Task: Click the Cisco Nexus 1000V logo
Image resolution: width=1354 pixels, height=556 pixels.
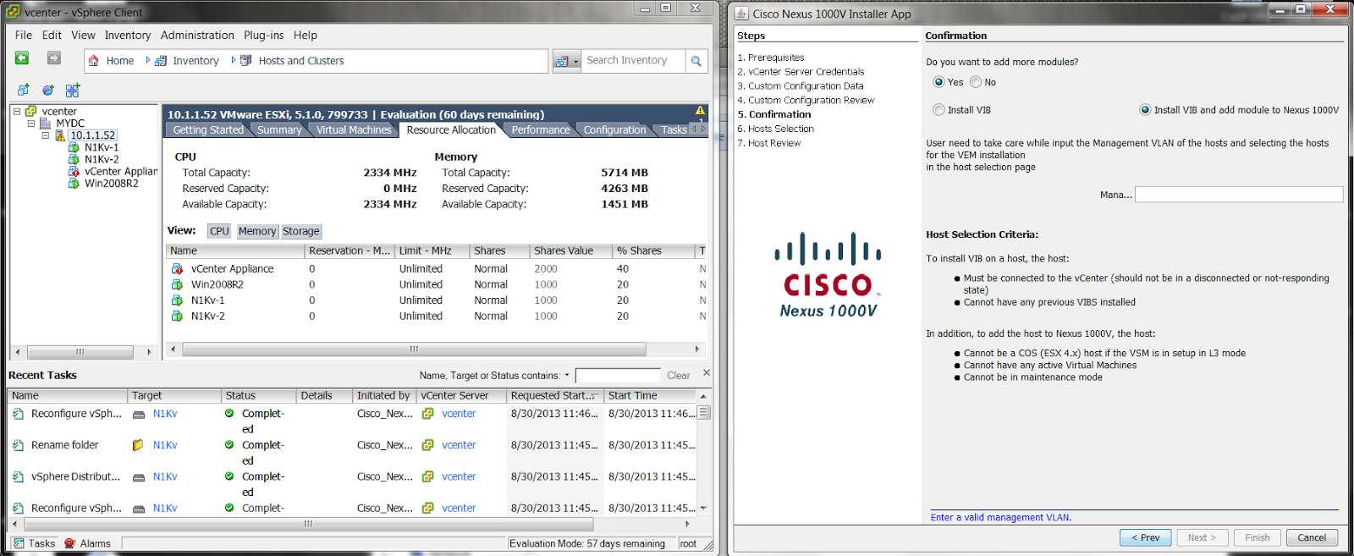Action: point(828,275)
